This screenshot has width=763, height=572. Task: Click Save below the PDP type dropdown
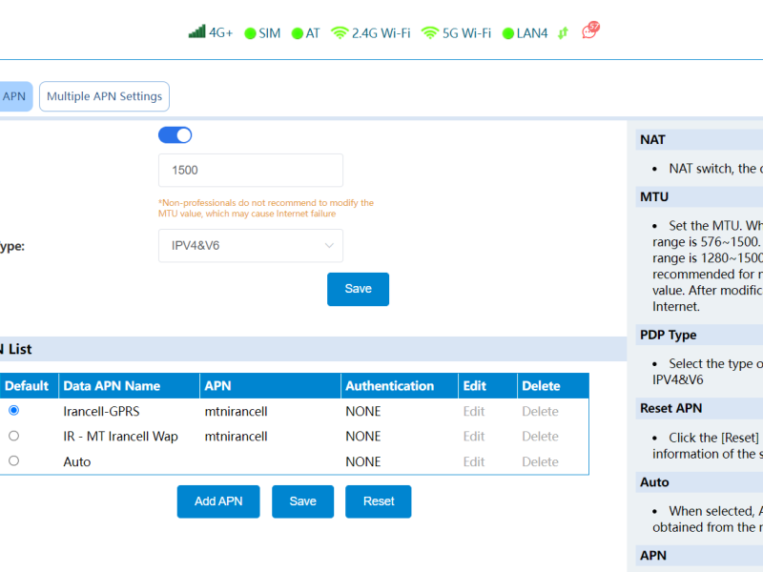358,289
